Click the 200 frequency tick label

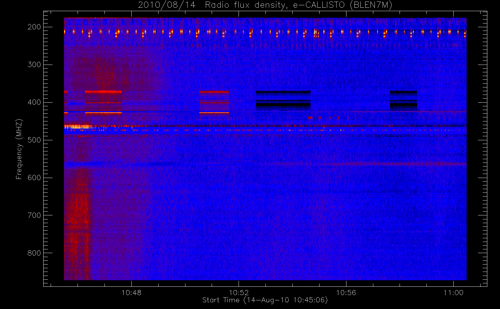click(x=34, y=27)
